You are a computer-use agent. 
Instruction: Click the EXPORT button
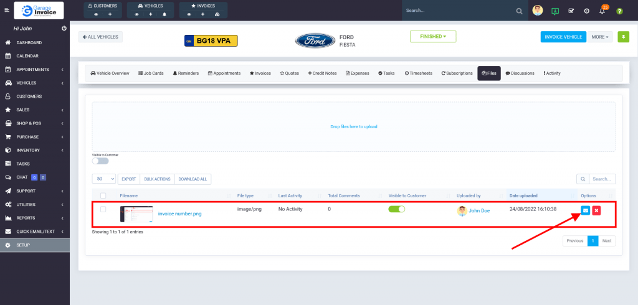coord(128,179)
